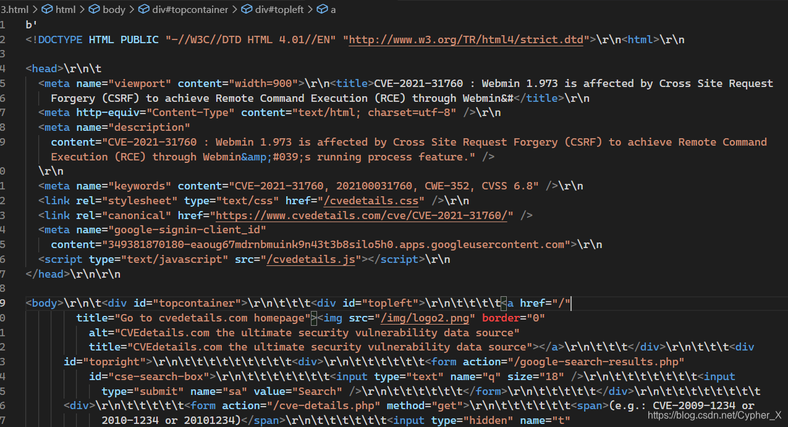Click the "-//W3C//DTD HTML 4.01//EN" string
788x427 pixels.
point(250,39)
